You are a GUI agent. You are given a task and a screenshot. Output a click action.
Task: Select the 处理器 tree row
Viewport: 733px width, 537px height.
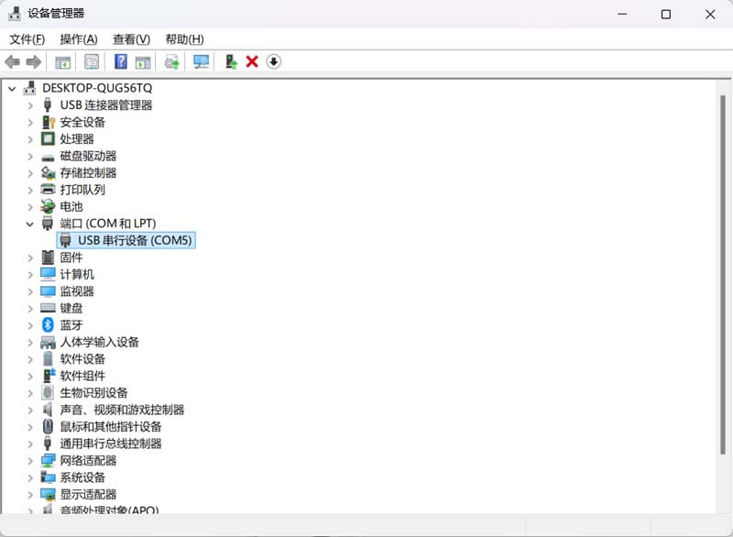click(77, 138)
